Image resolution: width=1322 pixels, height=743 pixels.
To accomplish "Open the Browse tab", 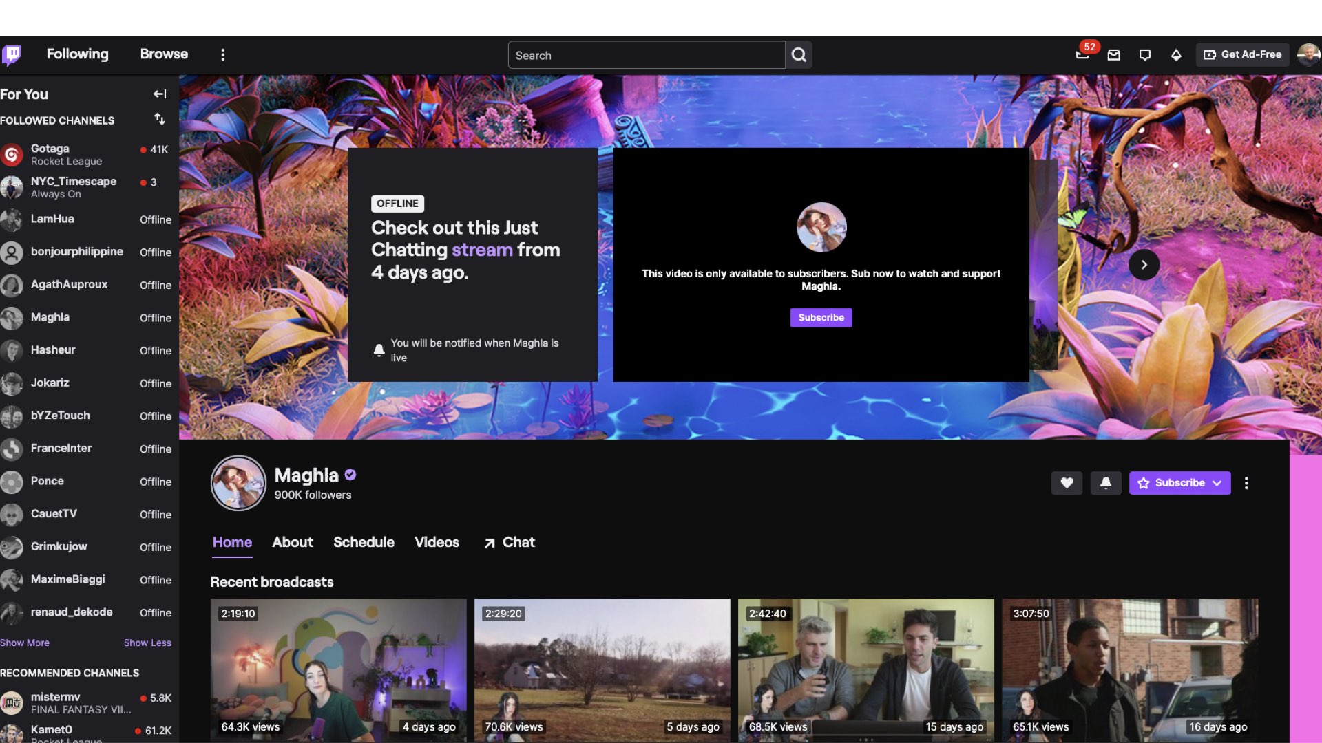I will [164, 54].
